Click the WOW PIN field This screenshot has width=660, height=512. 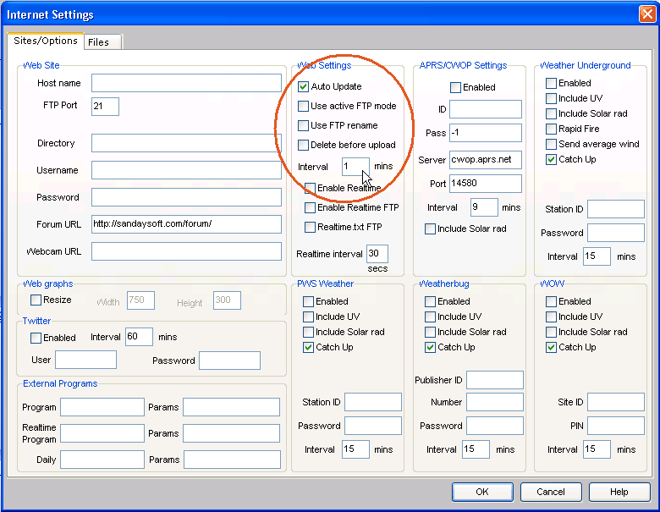click(616, 426)
